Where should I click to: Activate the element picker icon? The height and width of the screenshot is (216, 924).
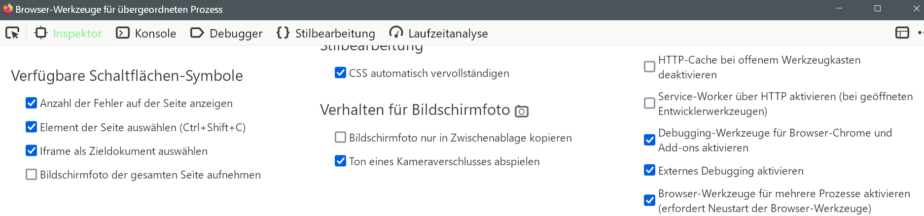point(12,33)
